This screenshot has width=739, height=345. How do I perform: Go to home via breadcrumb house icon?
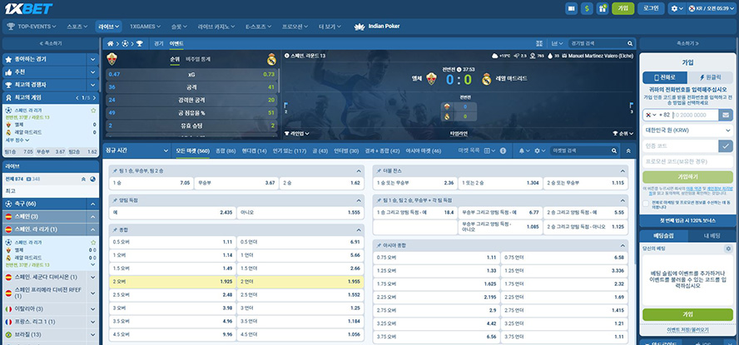pos(111,43)
